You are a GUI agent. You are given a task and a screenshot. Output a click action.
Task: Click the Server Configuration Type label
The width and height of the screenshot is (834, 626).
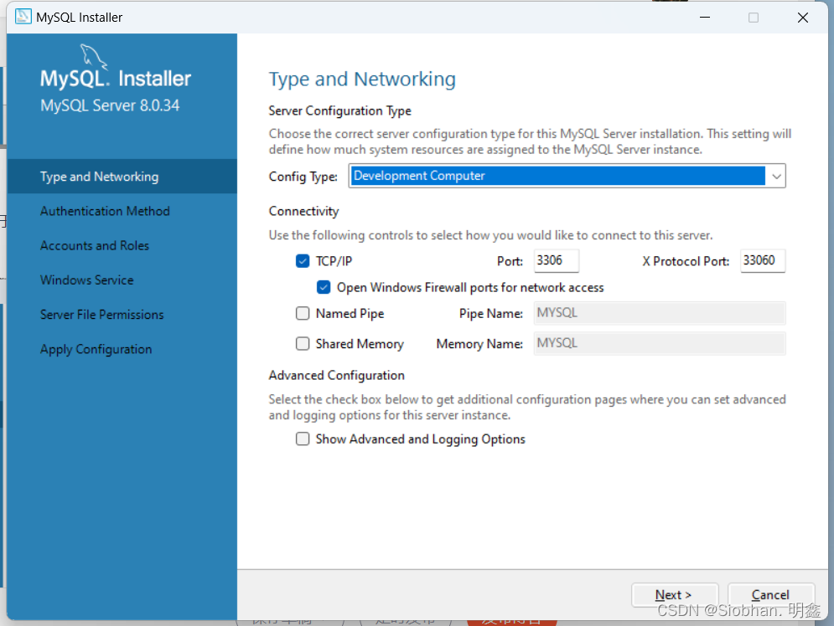(x=339, y=110)
